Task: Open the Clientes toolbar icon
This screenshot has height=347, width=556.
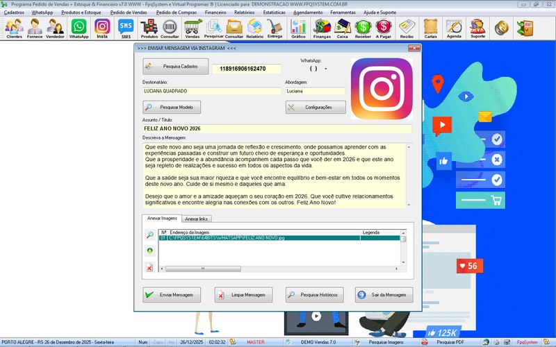Action: click(14, 28)
